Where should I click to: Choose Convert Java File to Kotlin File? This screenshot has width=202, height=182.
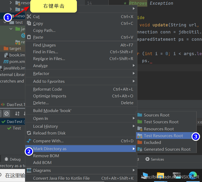point(81,178)
